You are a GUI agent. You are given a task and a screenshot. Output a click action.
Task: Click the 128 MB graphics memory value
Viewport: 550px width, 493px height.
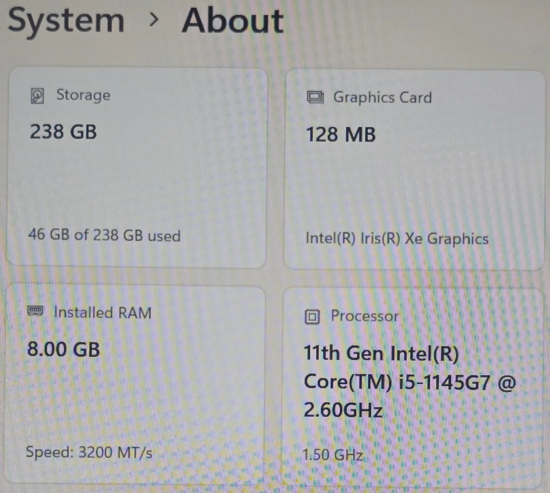click(x=341, y=135)
